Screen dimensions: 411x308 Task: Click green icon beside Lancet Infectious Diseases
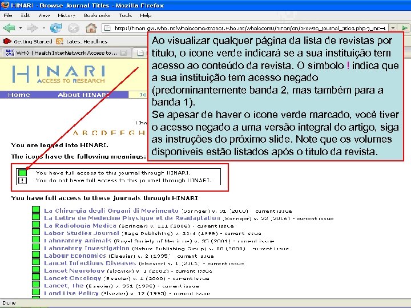[36, 262]
